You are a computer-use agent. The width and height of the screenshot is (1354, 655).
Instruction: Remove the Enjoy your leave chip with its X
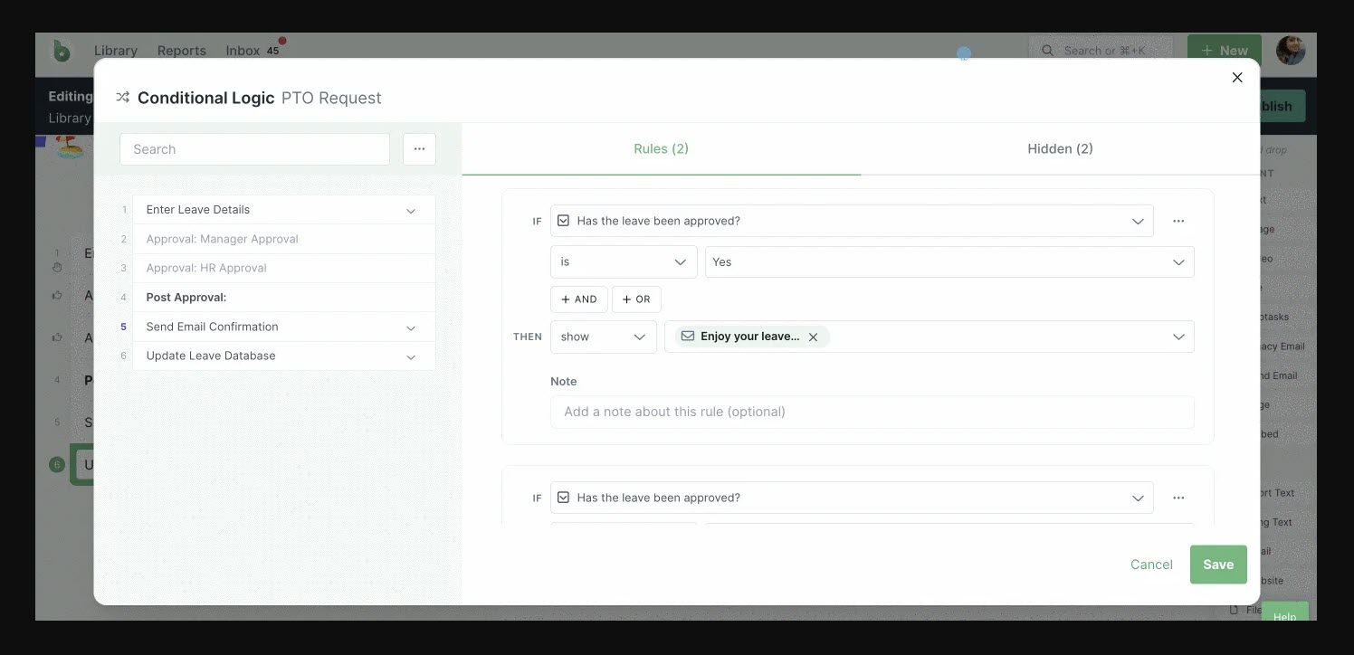point(813,336)
